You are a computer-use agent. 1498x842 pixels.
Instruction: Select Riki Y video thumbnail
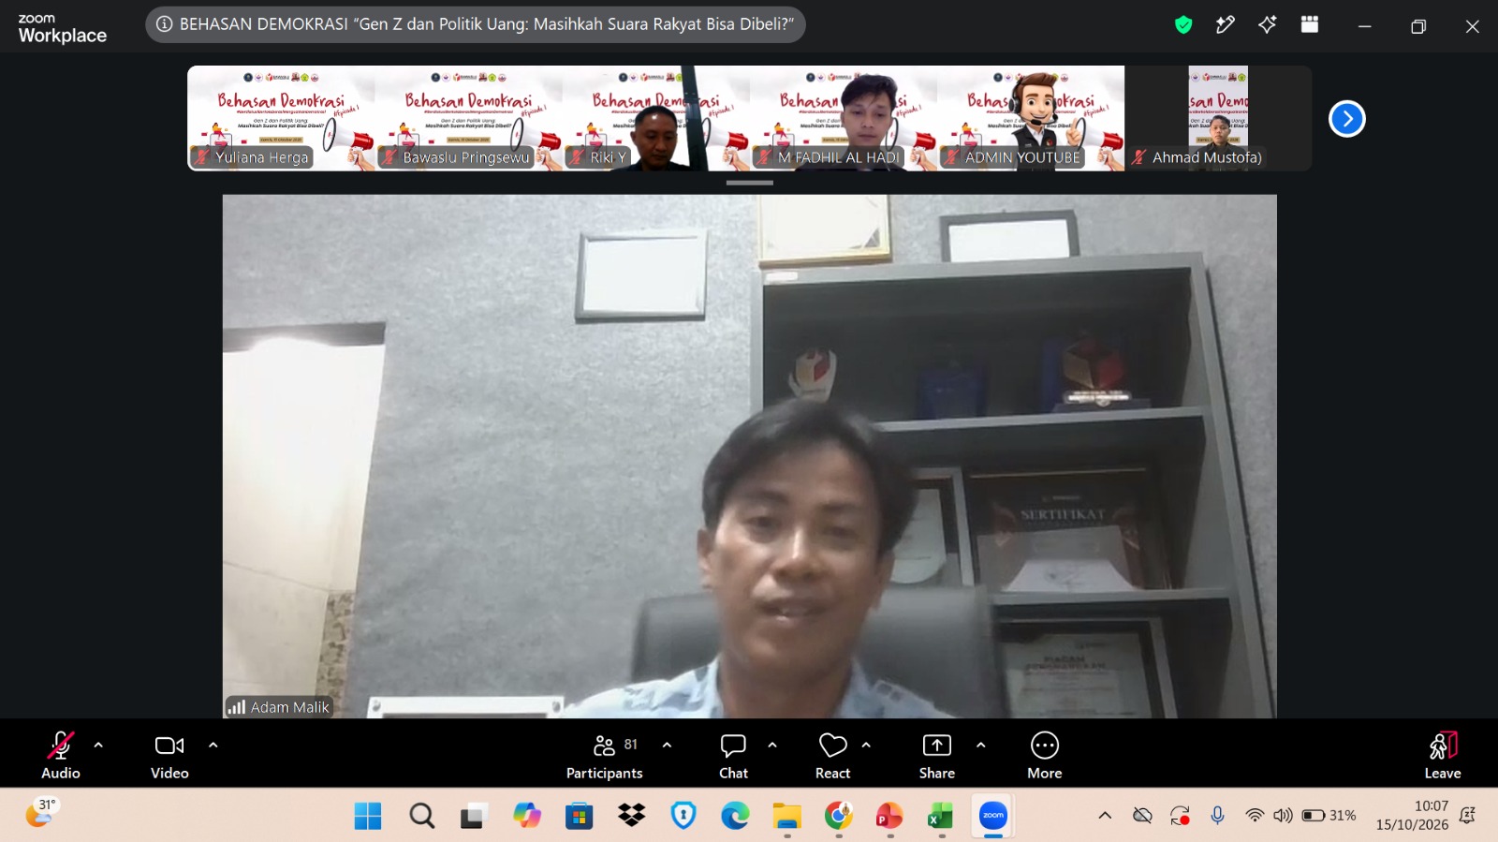(x=655, y=118)
